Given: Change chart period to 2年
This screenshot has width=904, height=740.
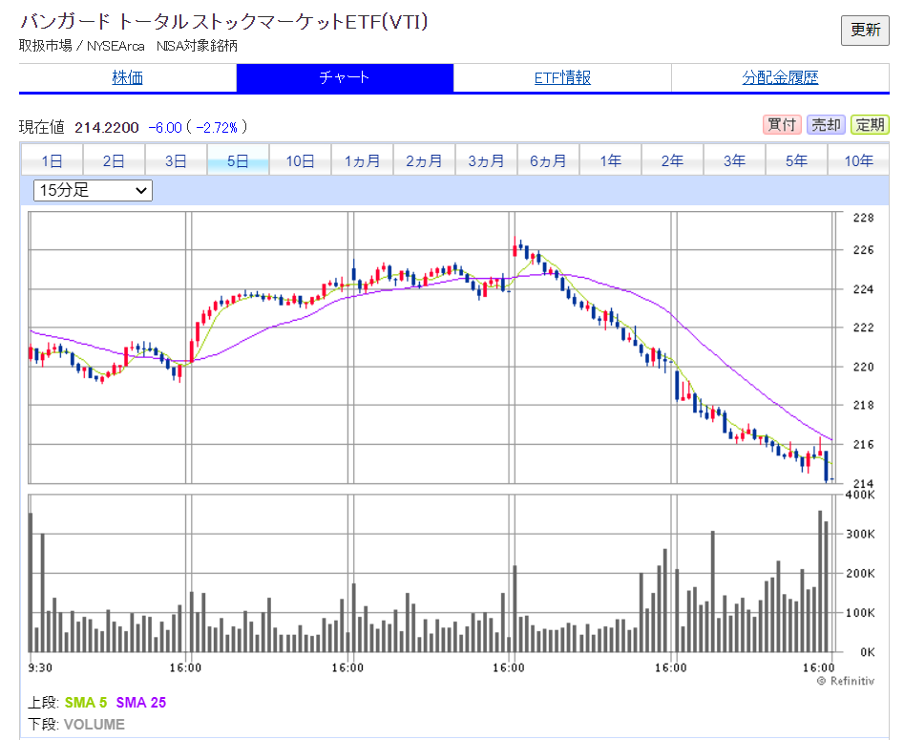Looking at the screenshot, I should coord(672,160).
